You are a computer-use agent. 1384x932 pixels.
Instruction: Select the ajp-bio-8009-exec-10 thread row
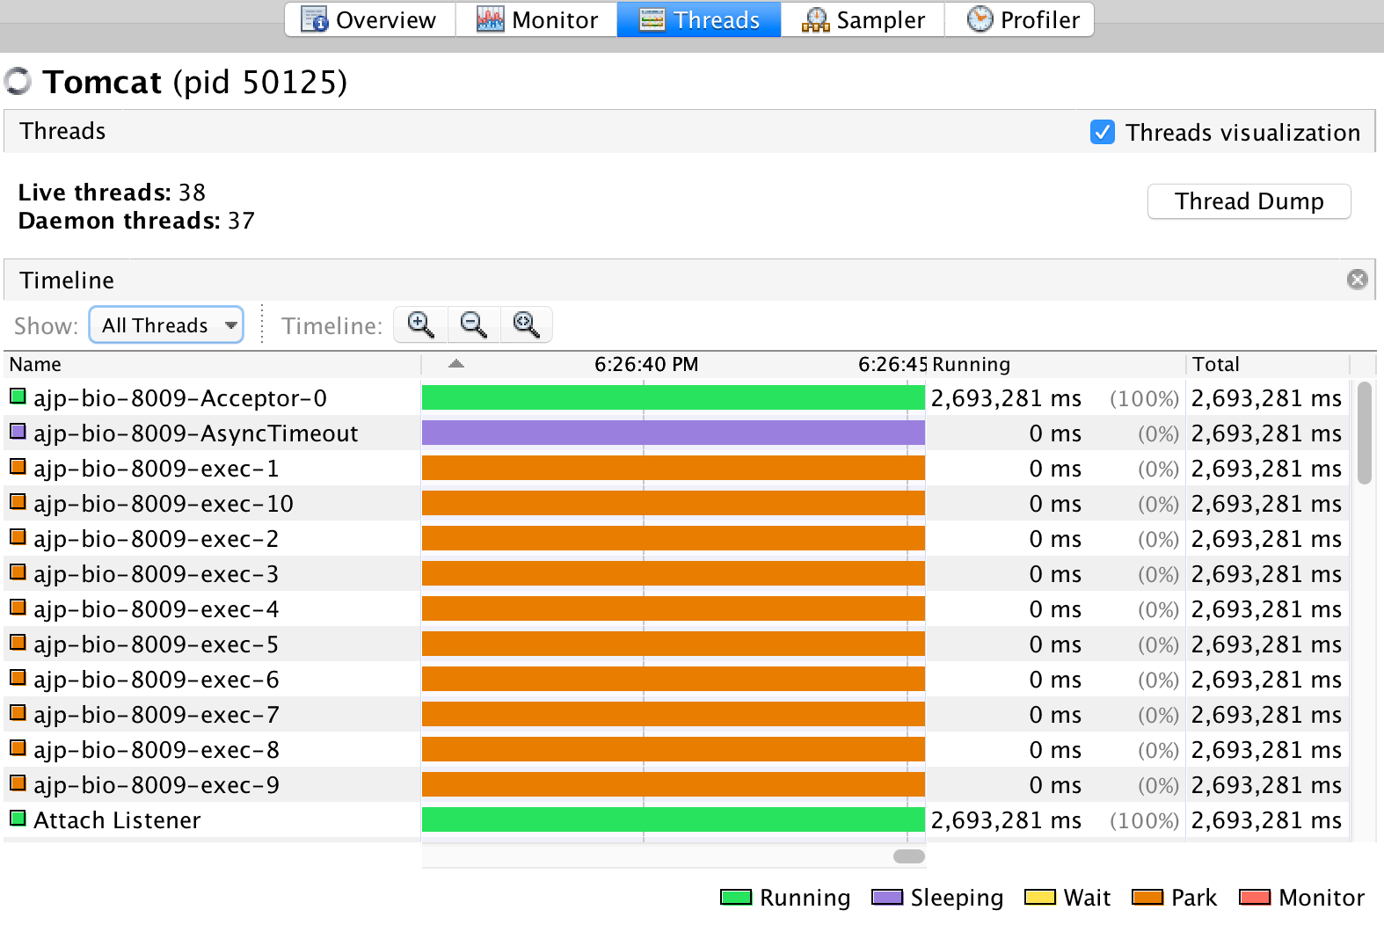coord(677,503)
